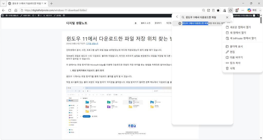Click the File Explorer screenshot in article

coord(119,113)
